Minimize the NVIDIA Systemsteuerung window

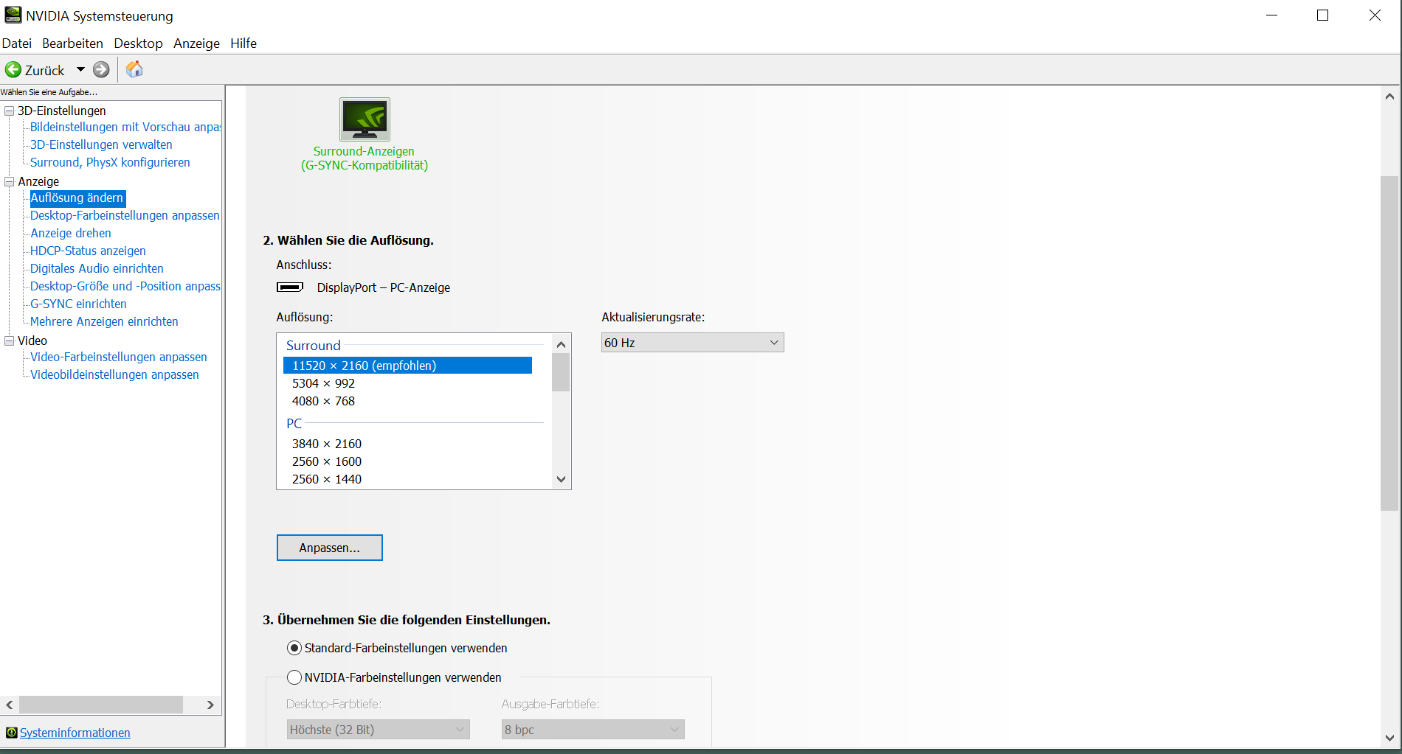tap(1271, 15)
